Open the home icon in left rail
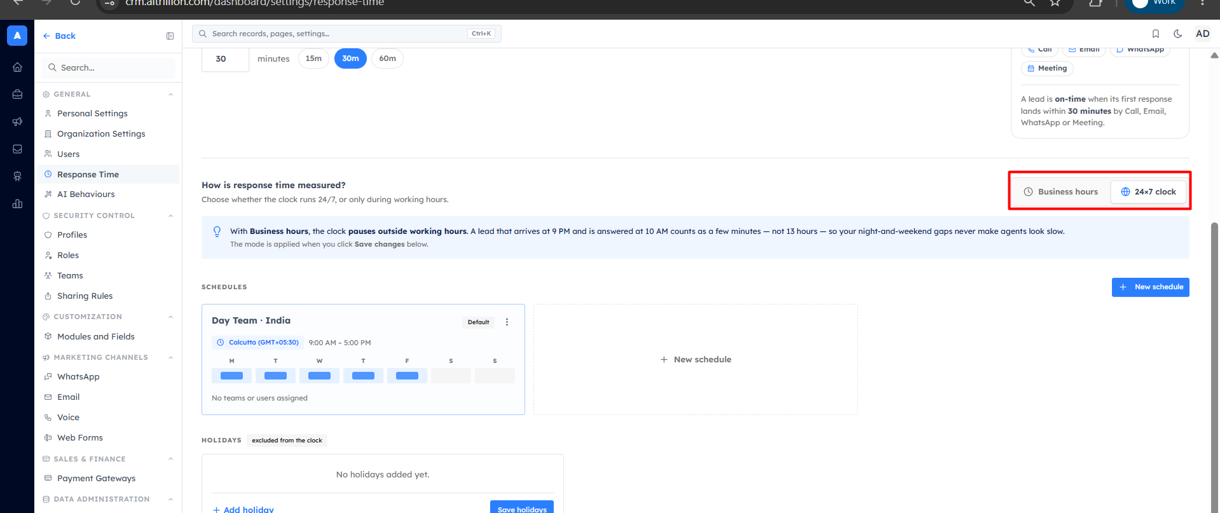Viewport: 1220px width, 513px height. coord(17,67)
